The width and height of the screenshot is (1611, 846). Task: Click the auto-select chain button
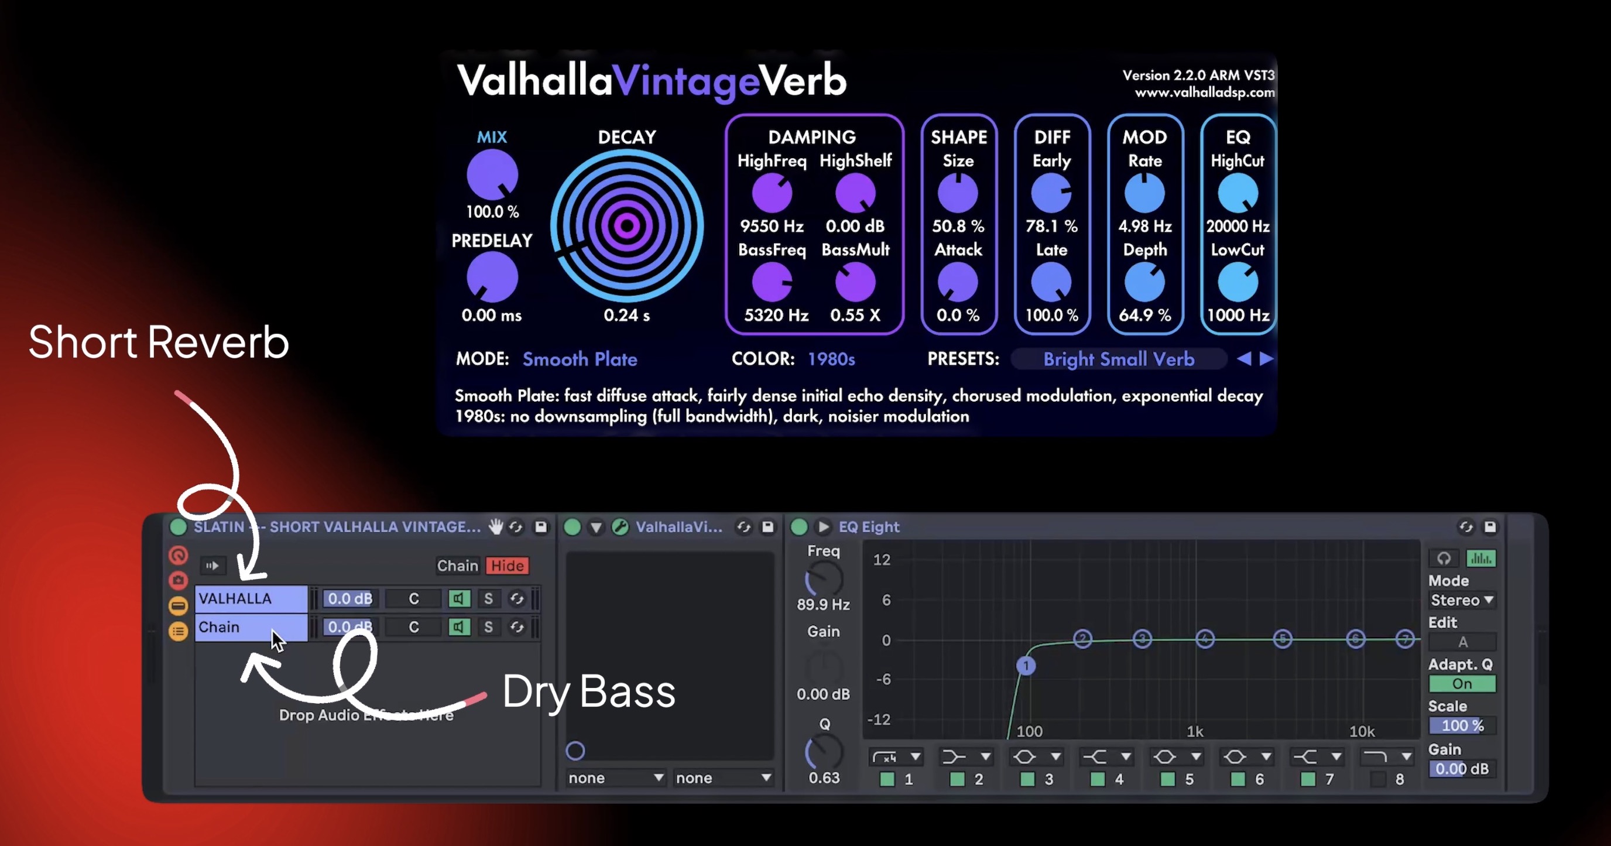212,565
